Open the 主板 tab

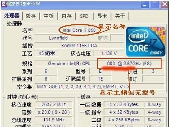(x=49, y=16)
